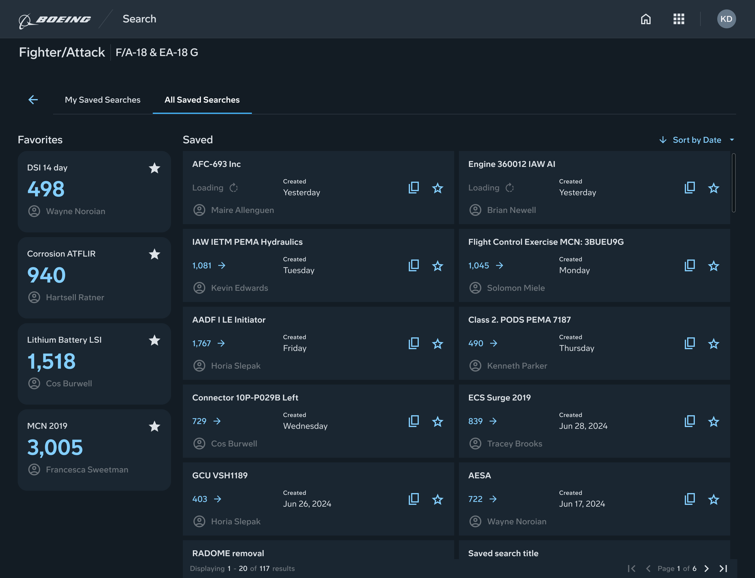Copy the Flight Control Exercise MCN search

[690, 265]
